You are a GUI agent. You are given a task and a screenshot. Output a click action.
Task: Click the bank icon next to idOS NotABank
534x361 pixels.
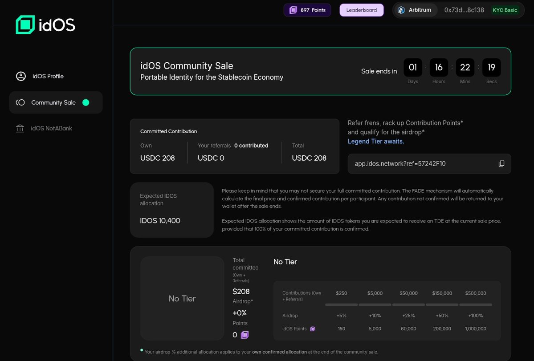[20, 128]
